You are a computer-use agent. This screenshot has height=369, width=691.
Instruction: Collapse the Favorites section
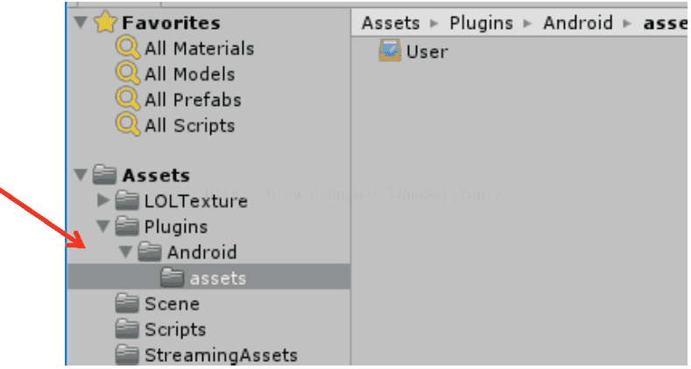(81, 23)
